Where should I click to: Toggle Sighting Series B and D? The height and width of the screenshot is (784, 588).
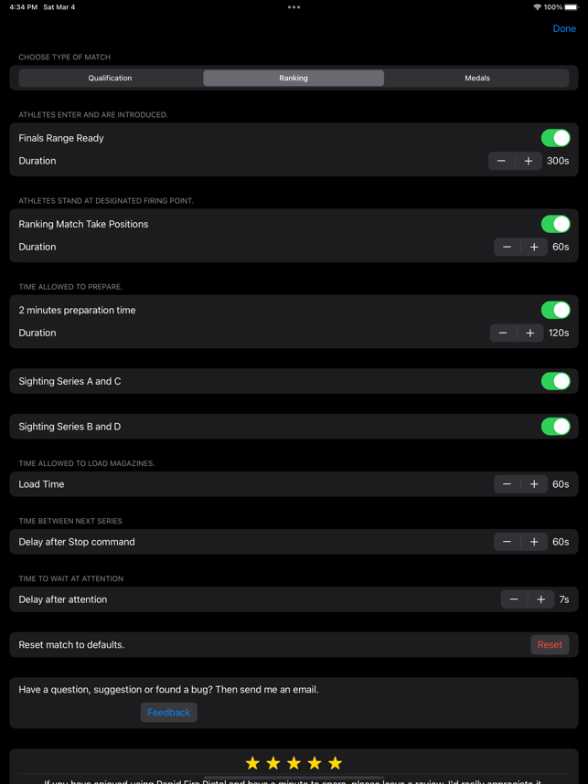pos(555,427)
